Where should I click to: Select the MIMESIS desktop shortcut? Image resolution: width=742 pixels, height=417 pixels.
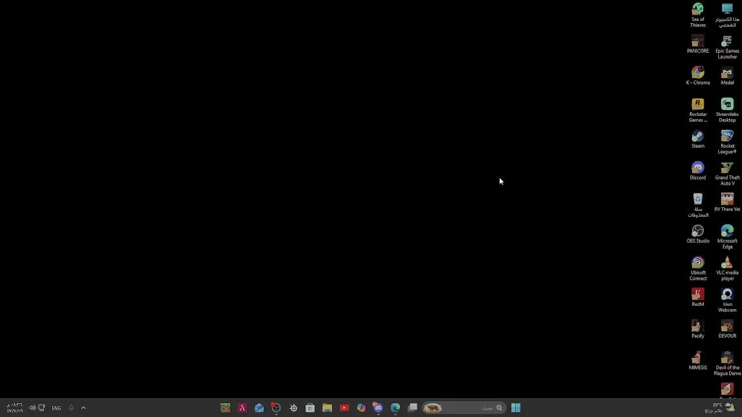tap(698, 361)
